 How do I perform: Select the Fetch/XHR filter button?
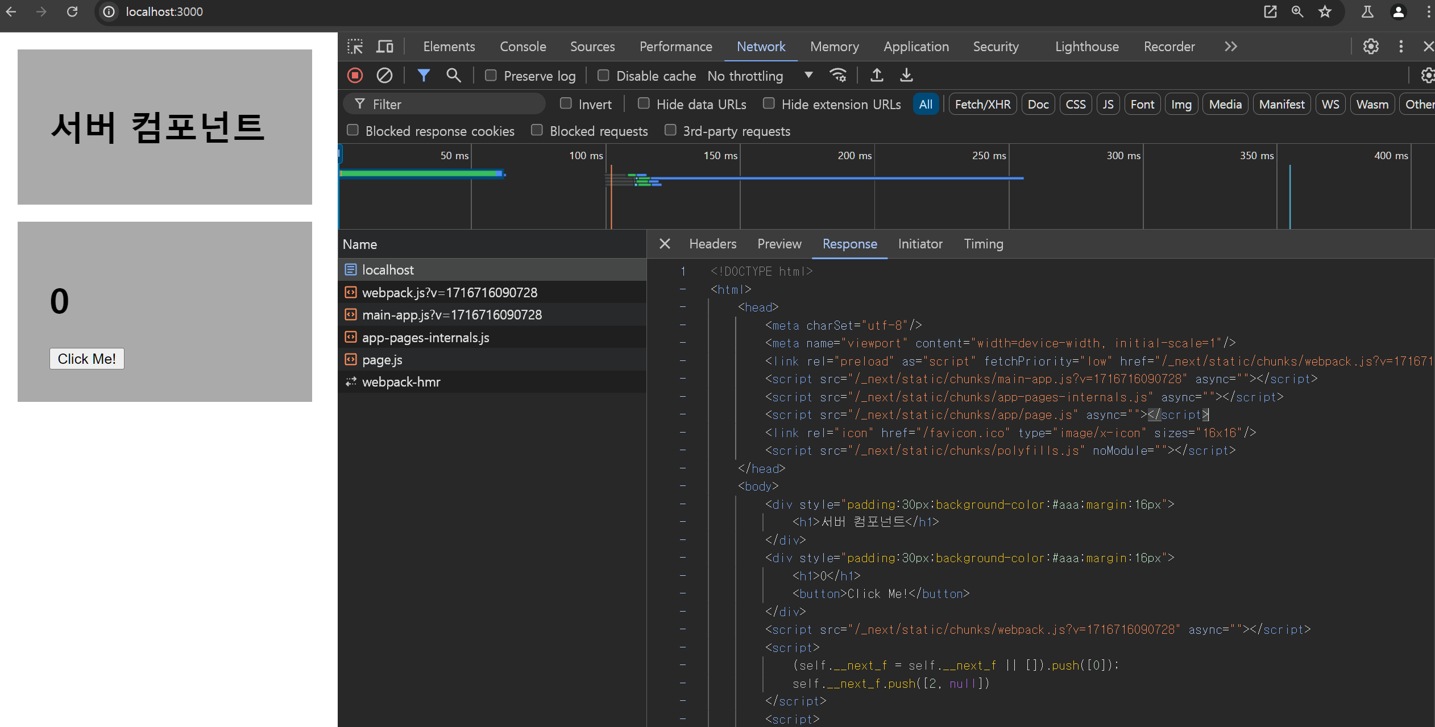[x=982, y=105]
